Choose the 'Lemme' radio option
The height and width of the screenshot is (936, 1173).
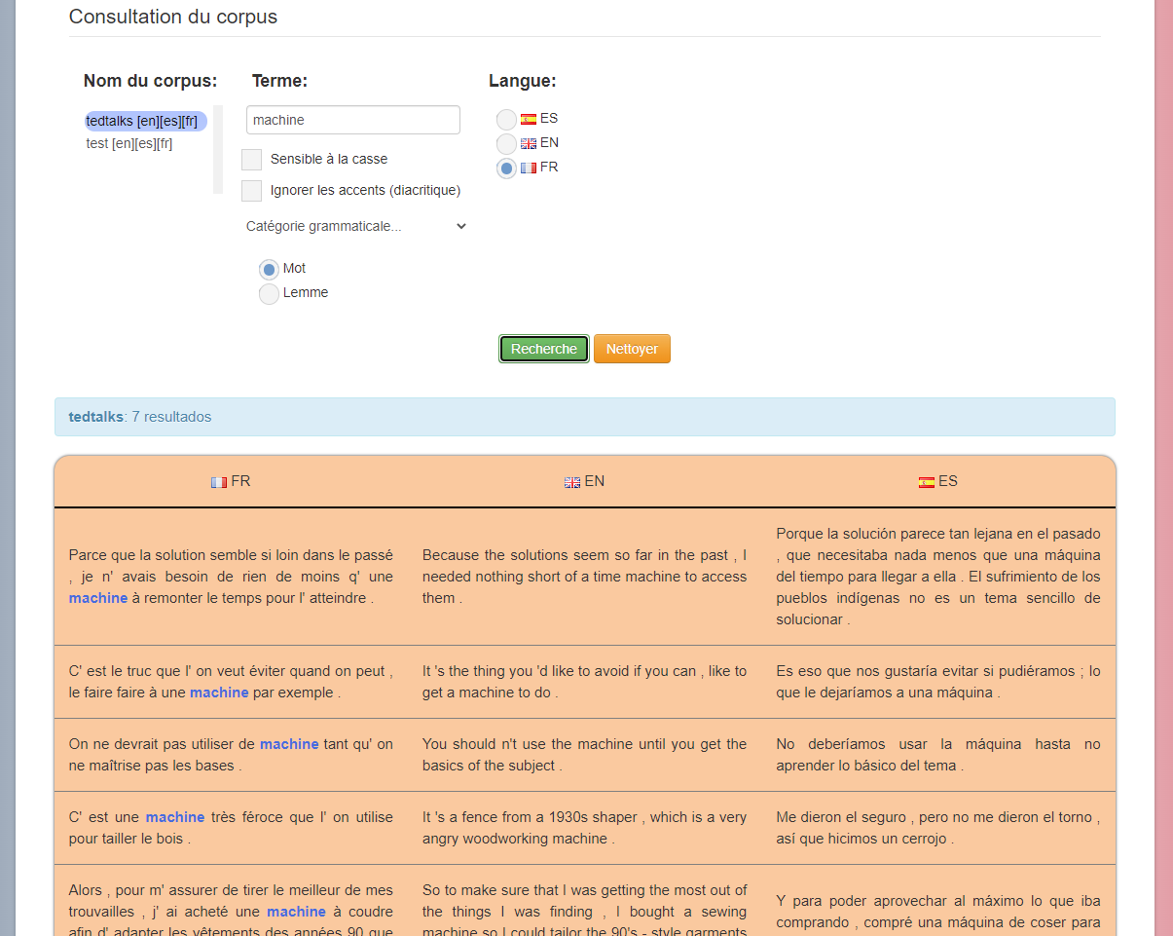point(269,293)
